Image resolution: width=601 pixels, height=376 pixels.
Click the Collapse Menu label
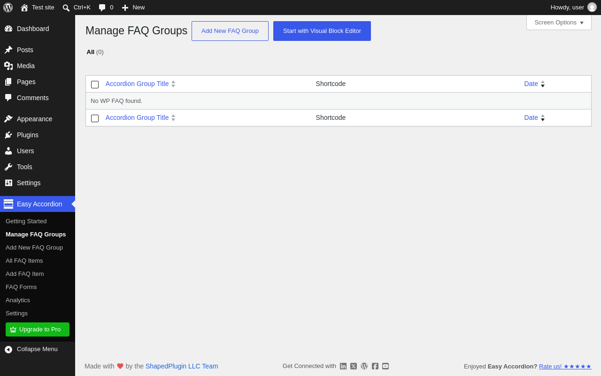37,349
